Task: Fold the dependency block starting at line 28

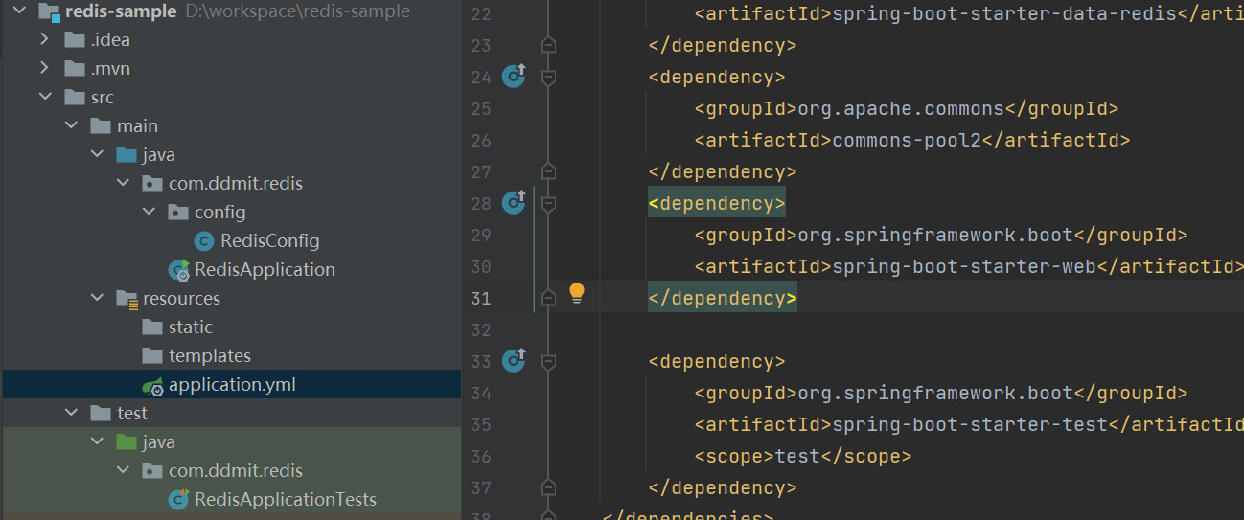Action: [548, 203]
